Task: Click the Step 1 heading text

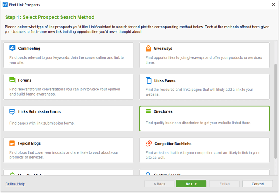Action: tap(49, 17)
